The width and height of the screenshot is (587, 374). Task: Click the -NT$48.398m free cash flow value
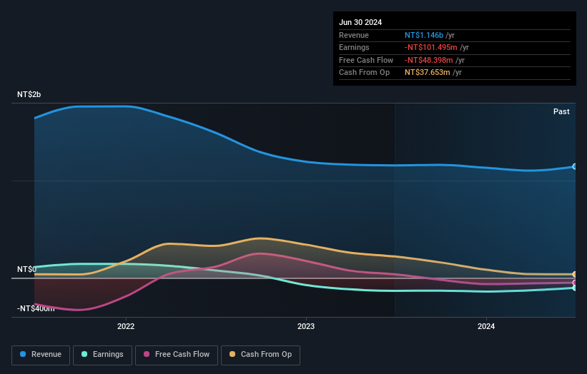click(429, 60)
